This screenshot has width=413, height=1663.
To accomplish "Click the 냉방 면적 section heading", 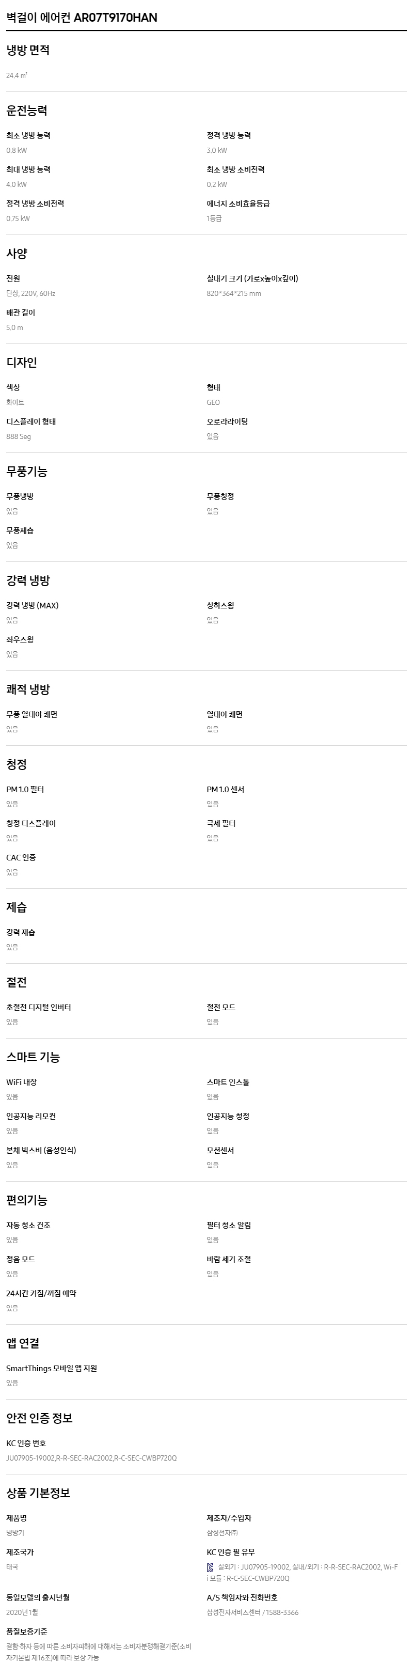I will point(28,50).
